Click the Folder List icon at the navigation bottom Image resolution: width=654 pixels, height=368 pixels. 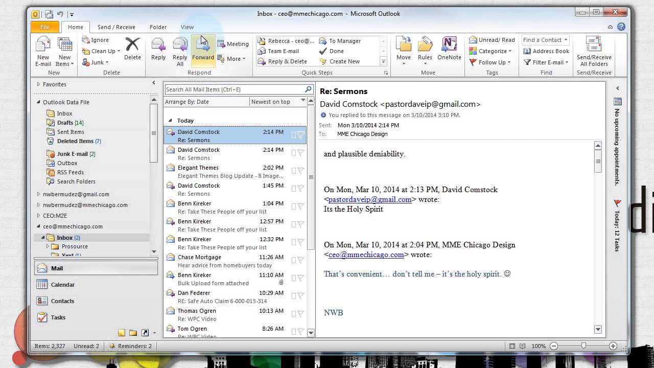[133, 333]
